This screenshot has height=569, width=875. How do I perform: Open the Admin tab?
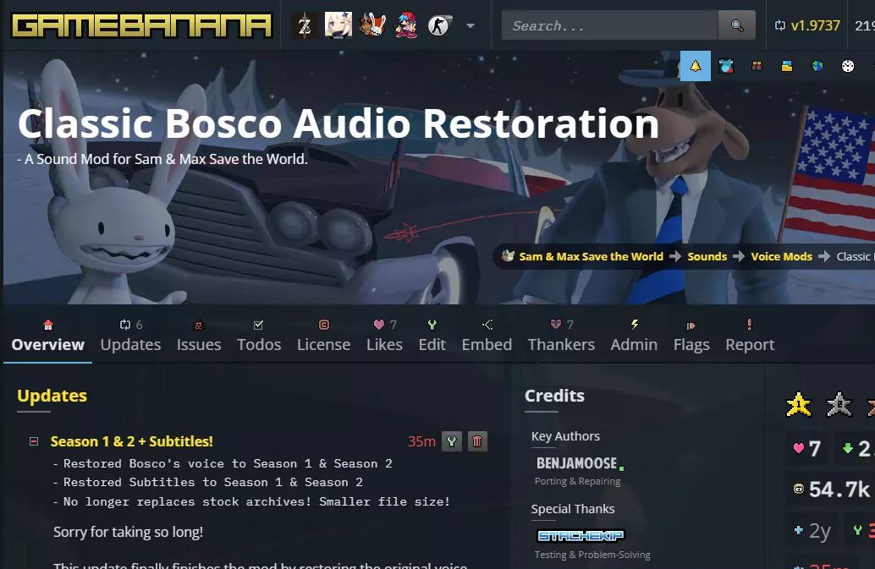634,336
